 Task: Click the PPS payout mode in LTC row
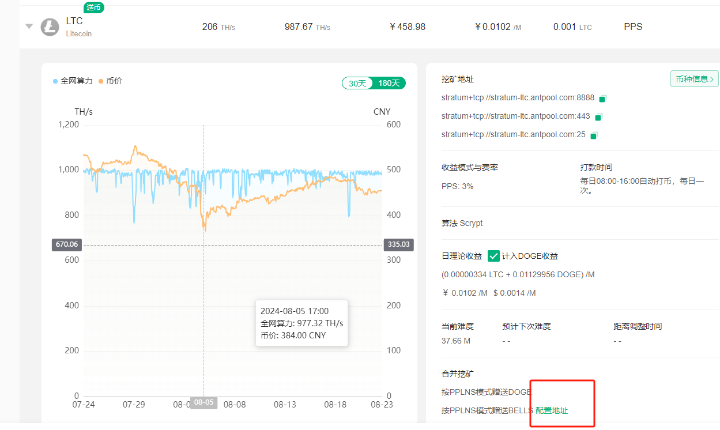click(633, 27)
